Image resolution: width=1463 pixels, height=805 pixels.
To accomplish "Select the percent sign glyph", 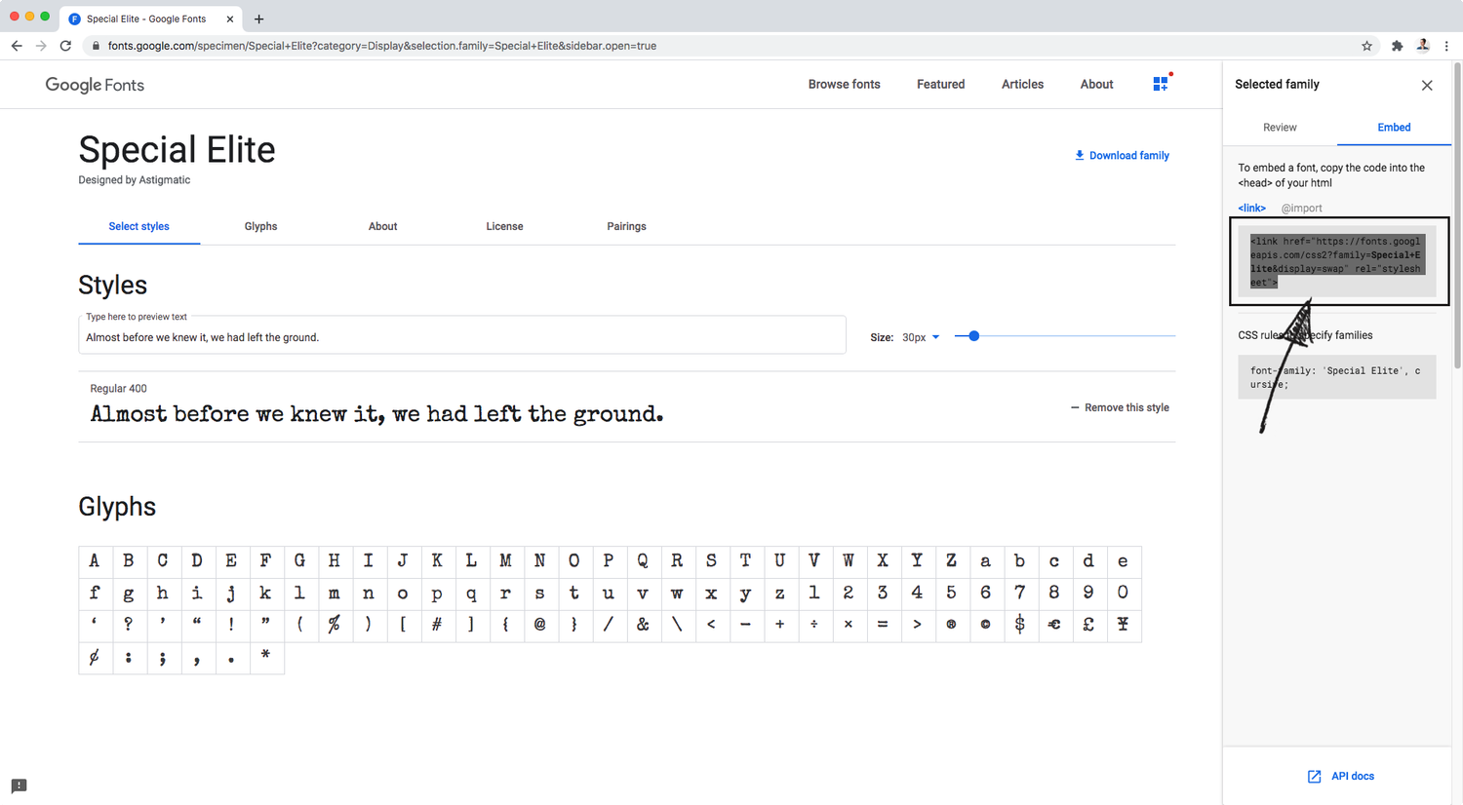I will [x=334, y=626].
